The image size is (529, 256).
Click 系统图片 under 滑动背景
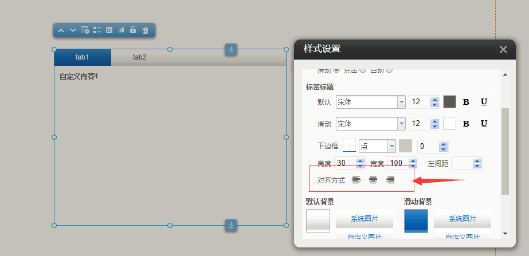pos(463,219)
